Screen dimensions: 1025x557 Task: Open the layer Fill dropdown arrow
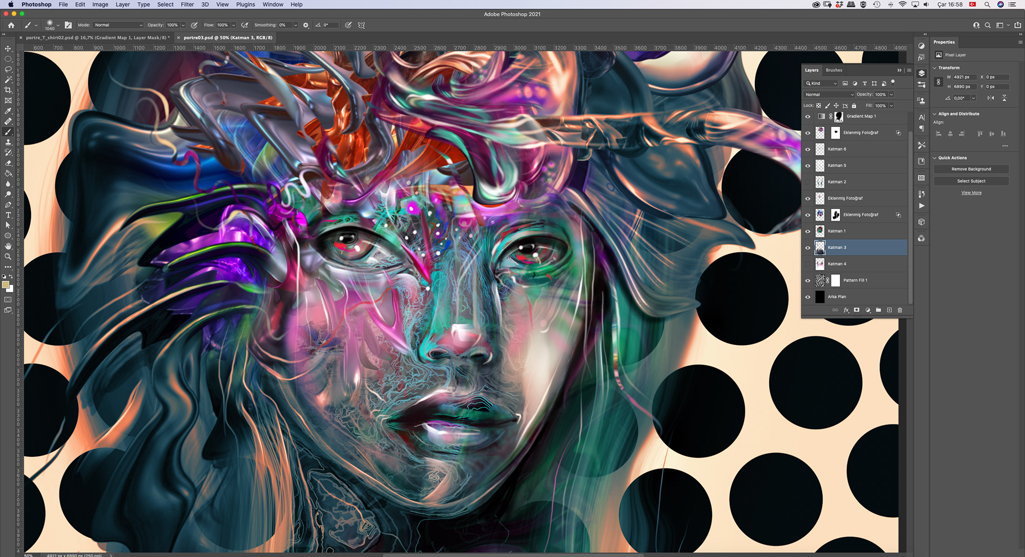891,106
